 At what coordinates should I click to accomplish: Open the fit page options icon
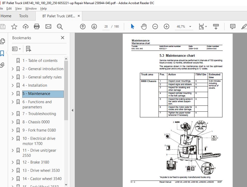tap(201, 27)
